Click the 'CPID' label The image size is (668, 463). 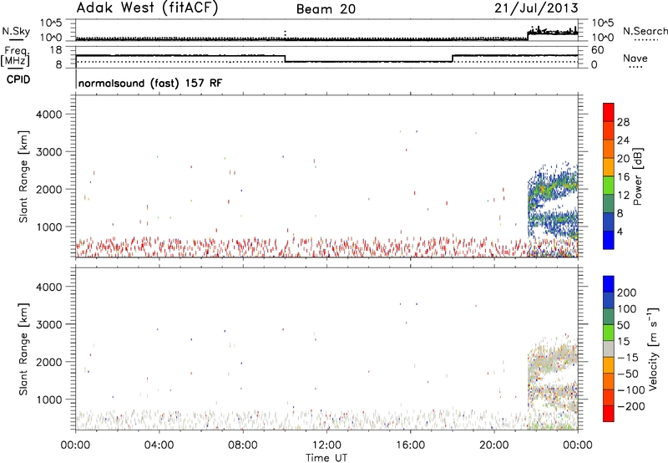(18, 79)
